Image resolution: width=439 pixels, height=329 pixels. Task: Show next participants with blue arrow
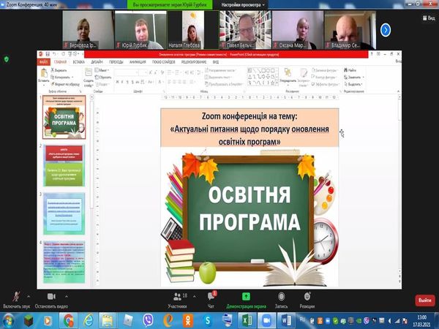[386, 29]
